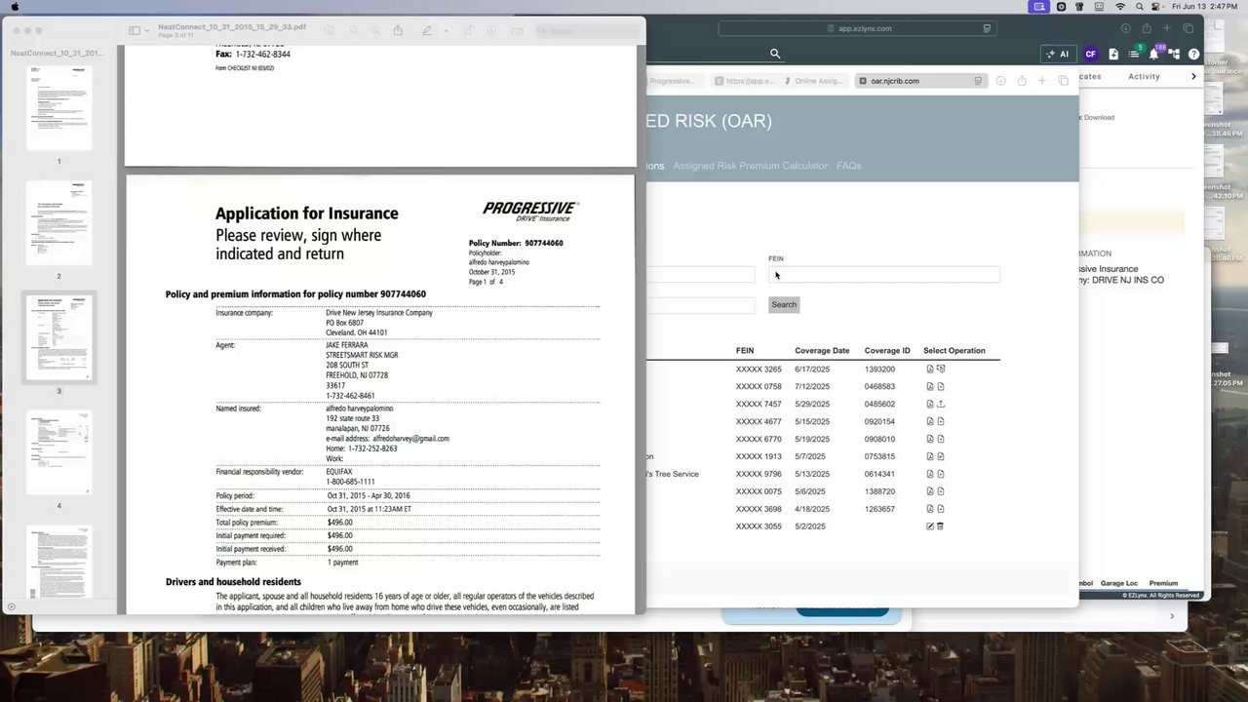Expand the Markup options arrow in Preview
Image resolution: width=1248 pixels, height=702 pixels.
coord(447,30)
